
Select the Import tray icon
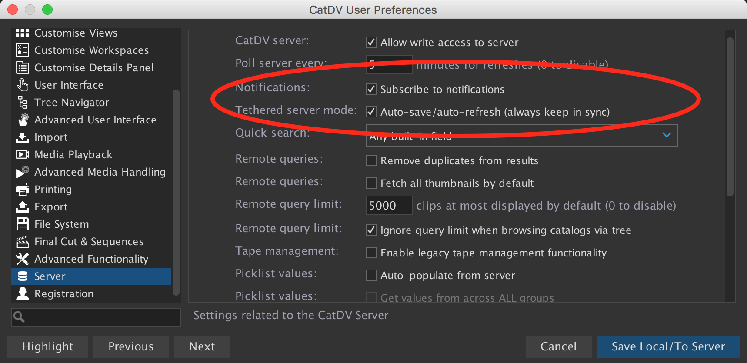point(23,138)
